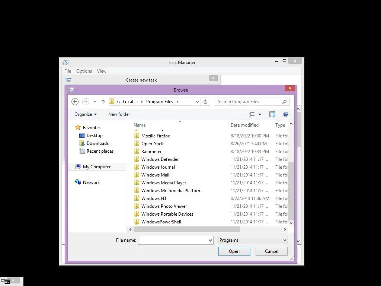This screenshot has height=286, width=381.
Task: Expand Program Files breadcrumb arrow
Action: [177, 102]
